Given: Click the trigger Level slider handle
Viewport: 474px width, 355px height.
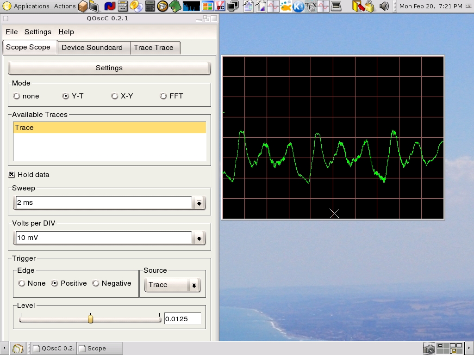Looking at the screenshot, I should coord(90,319).
